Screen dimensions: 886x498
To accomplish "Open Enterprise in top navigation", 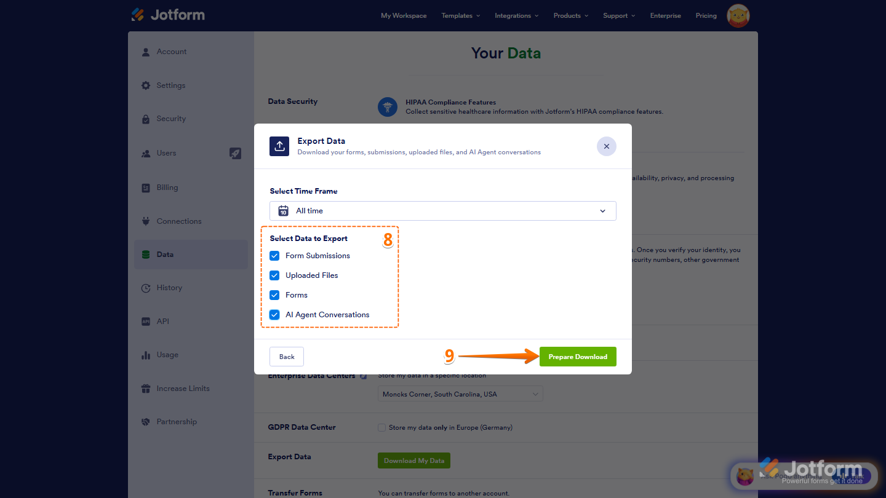I will 666,15.
